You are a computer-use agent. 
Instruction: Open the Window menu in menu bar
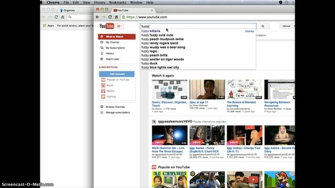click(136, 3)
